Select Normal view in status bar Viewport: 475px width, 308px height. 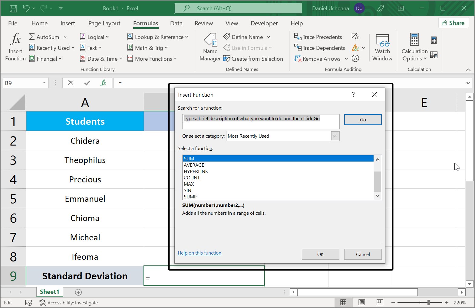pos(343,303)
